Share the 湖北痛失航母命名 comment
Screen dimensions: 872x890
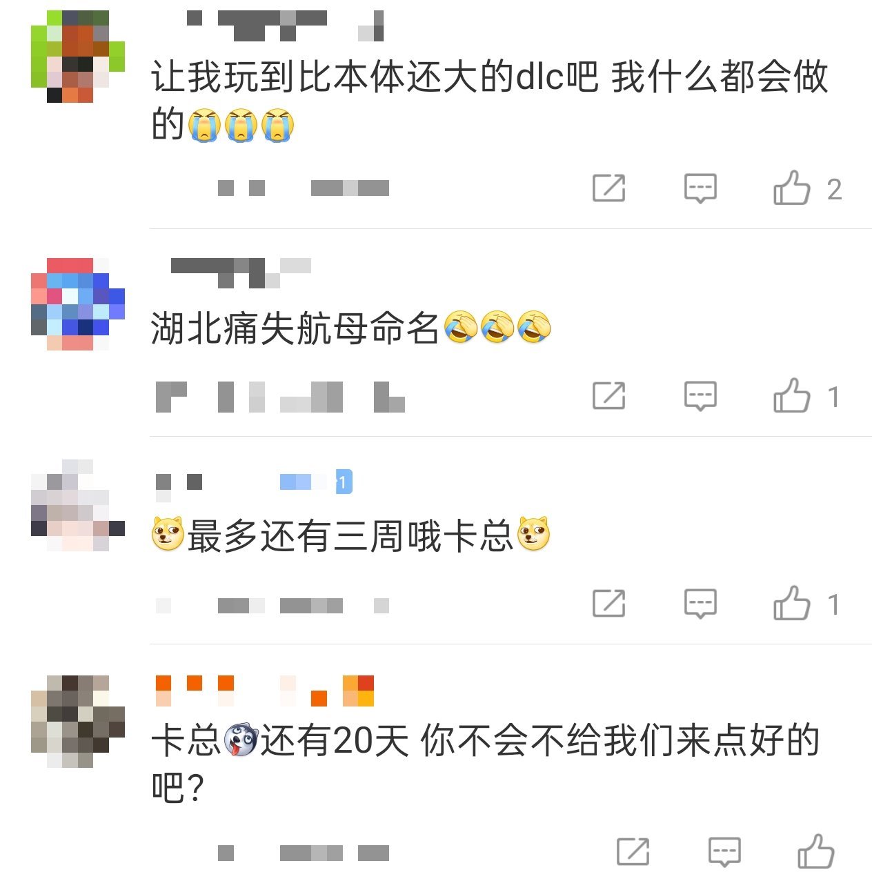(608, 396)
